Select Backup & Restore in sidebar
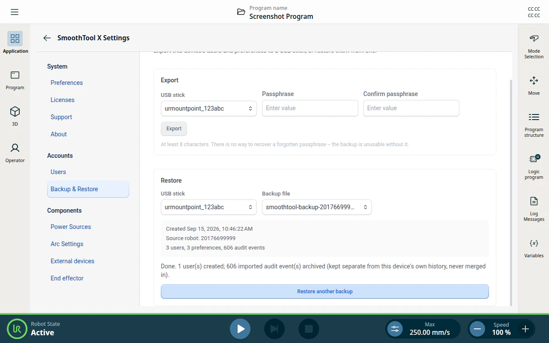The width and height of the screenshot is (549, 343). point(88,189)
